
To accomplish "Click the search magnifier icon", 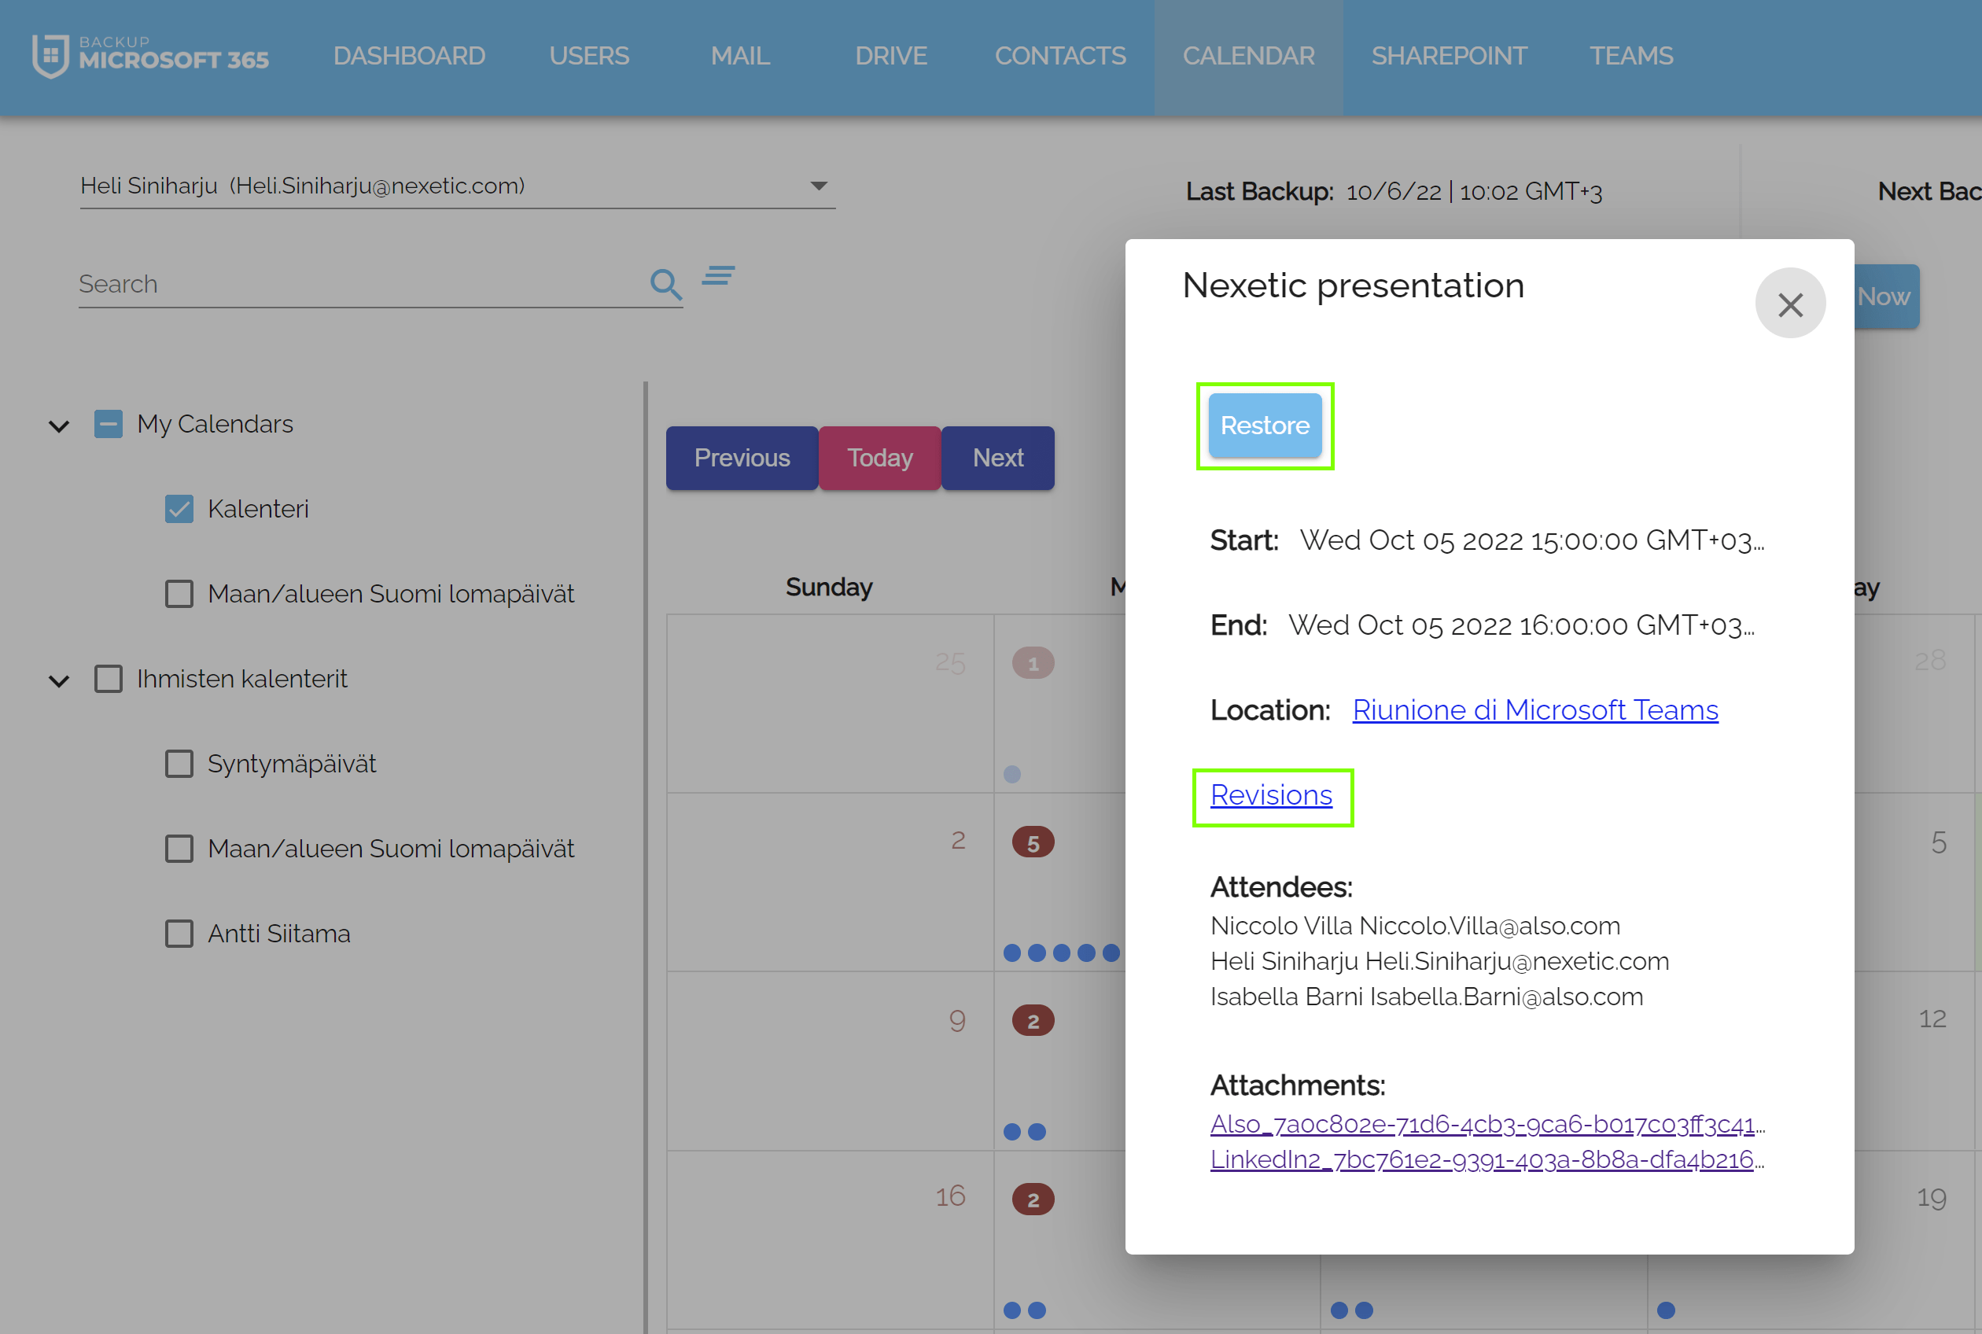I will coord(665,284).
